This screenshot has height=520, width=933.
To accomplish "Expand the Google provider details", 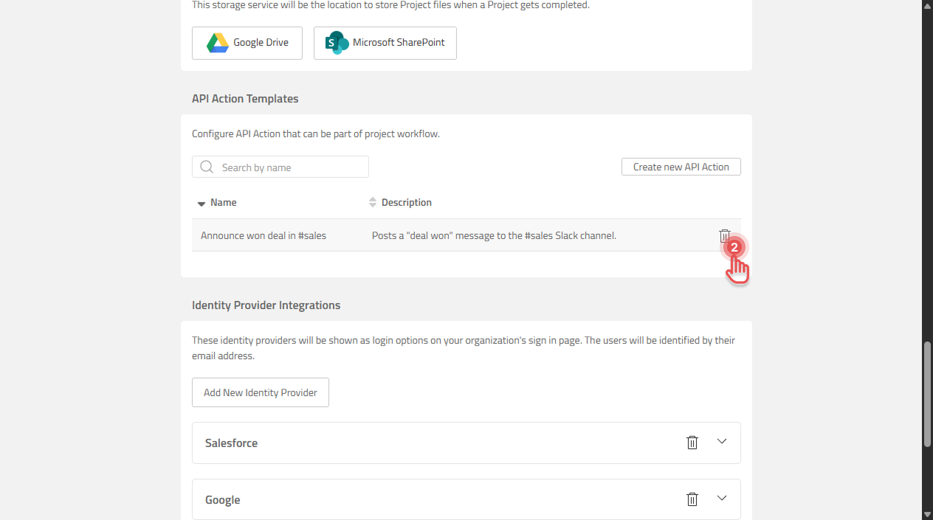I will coord(722,498).
